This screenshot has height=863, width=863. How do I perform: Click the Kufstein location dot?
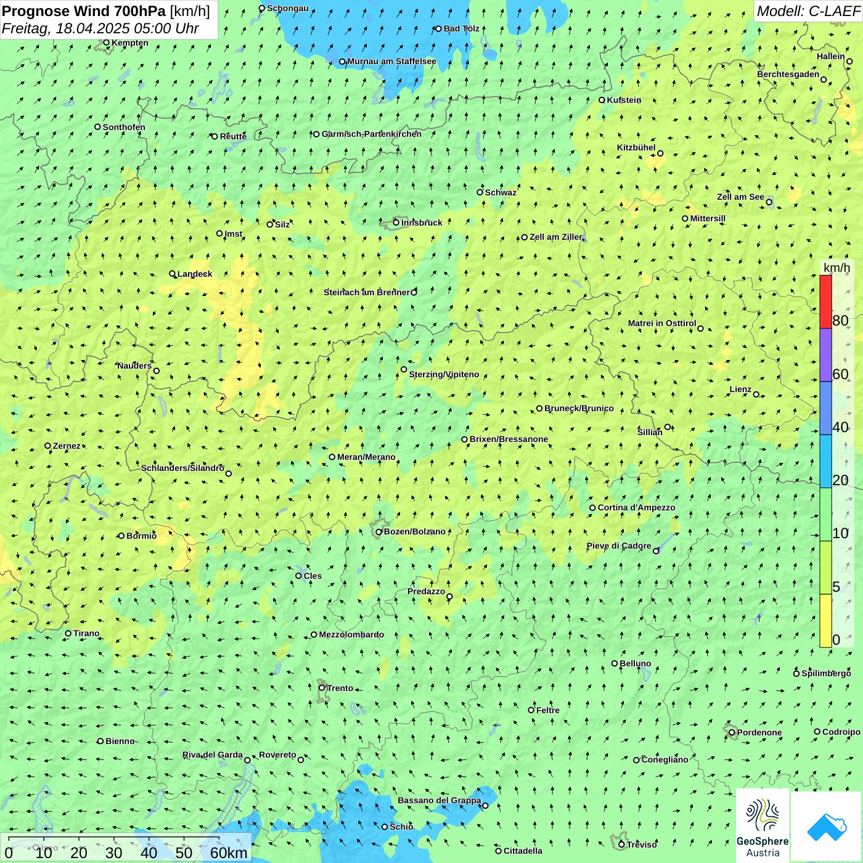602,100
